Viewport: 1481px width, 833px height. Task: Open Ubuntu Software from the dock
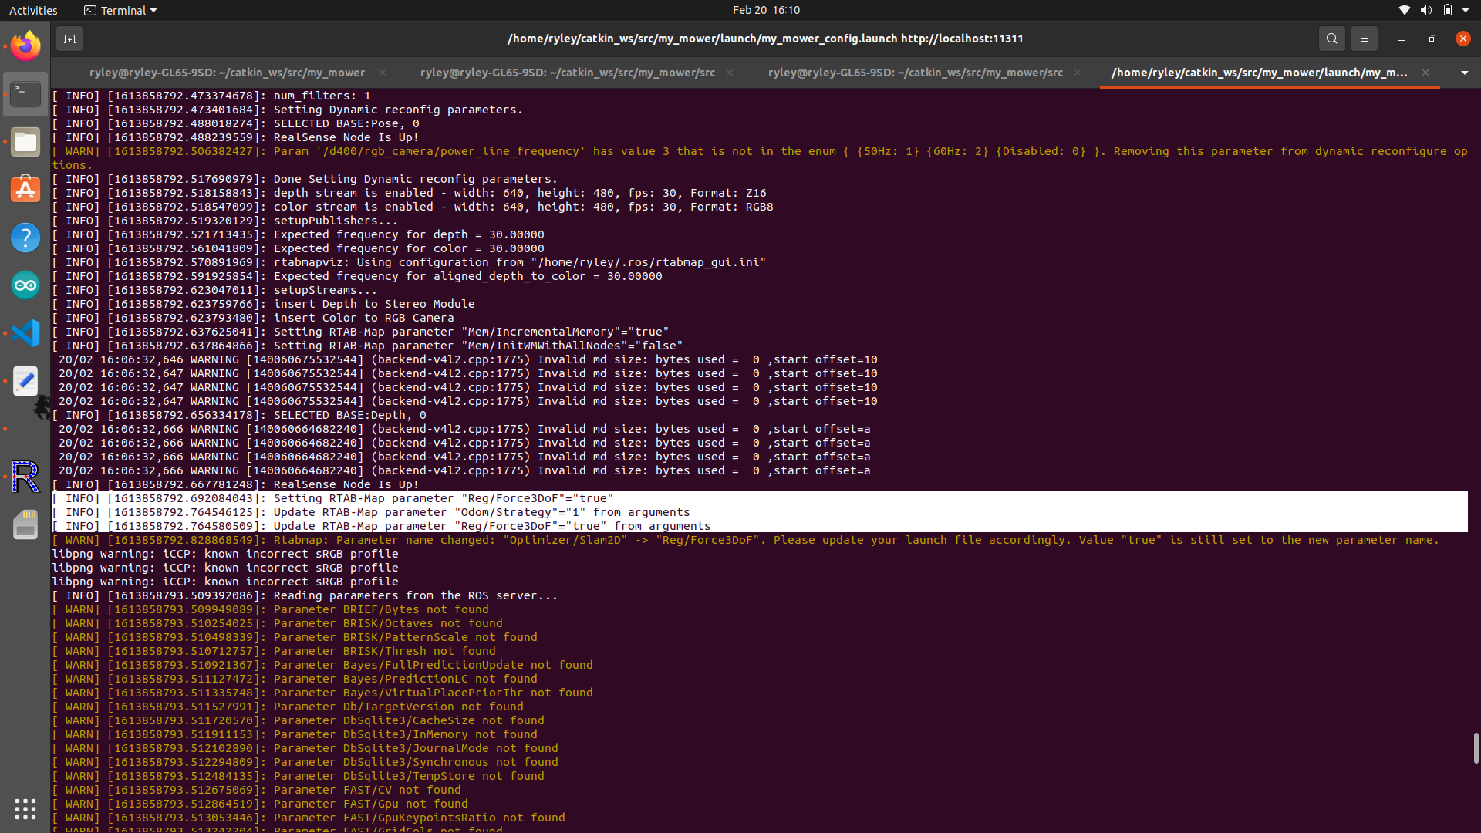tap(25, 190)
